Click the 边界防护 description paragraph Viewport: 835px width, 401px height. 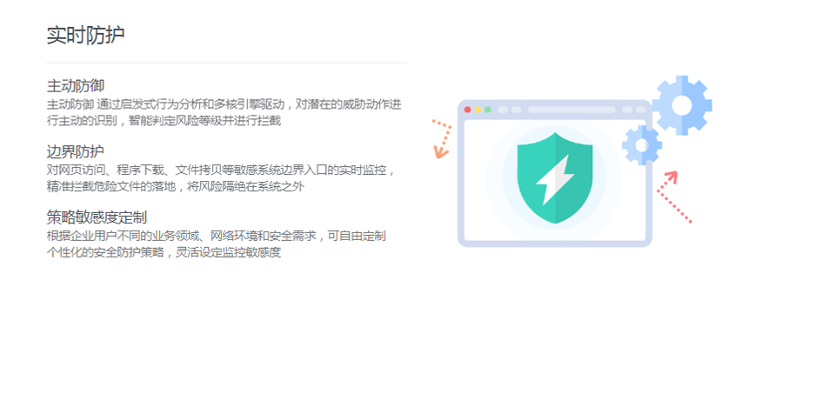click(x=222, y=178)
